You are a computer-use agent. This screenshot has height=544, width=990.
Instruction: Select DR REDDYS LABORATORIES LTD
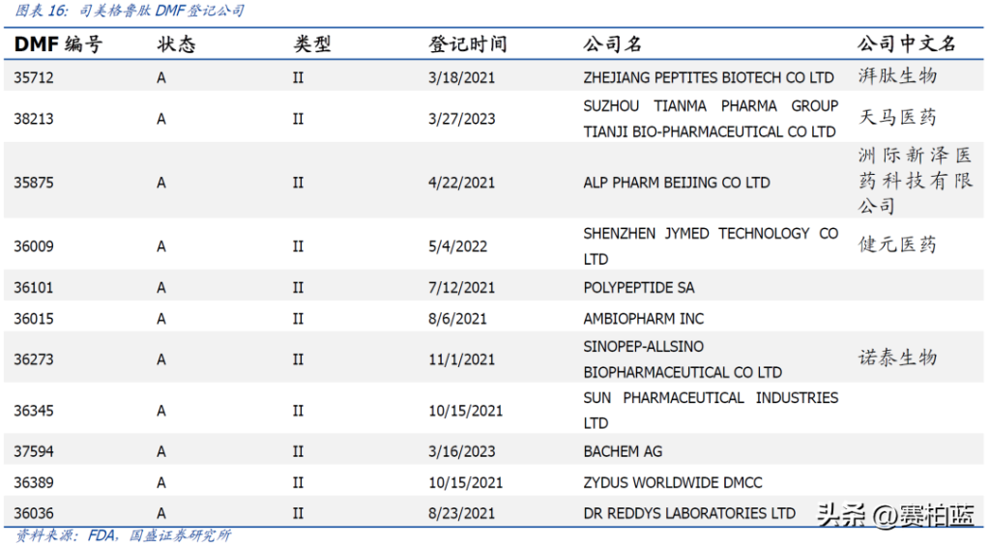689,513
